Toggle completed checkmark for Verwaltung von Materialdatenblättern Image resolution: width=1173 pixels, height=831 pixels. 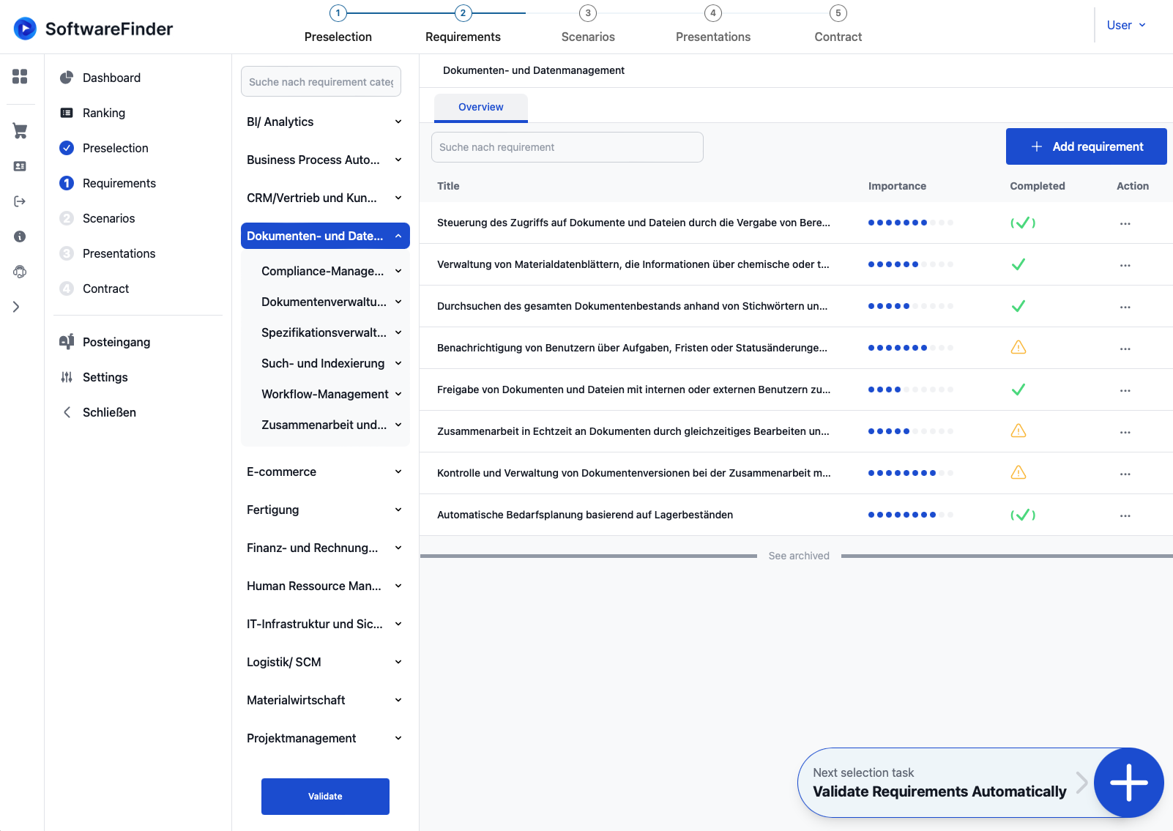point(1018,264)
